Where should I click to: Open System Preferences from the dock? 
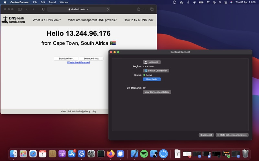91,154
